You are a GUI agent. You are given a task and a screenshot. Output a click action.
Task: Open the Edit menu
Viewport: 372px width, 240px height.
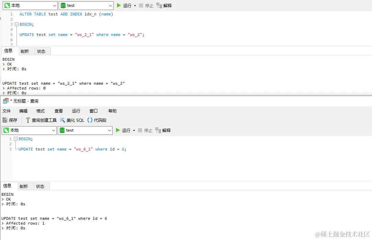pos(23,111)
